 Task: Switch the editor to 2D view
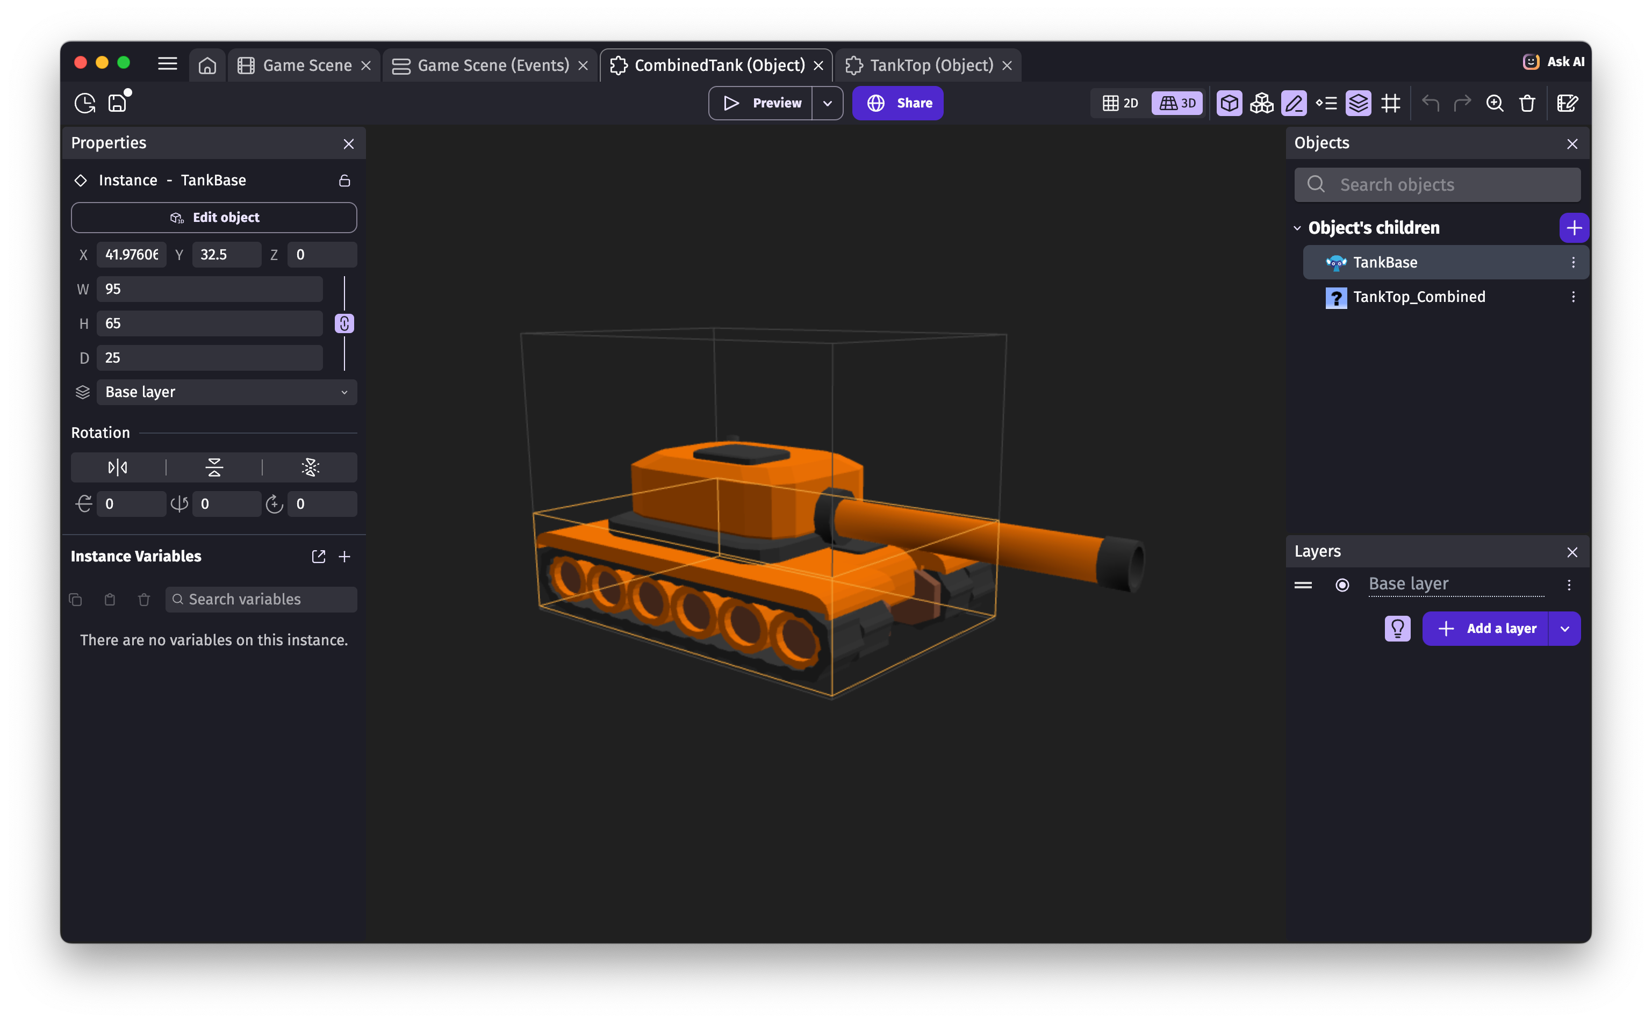pos(1121,103)
